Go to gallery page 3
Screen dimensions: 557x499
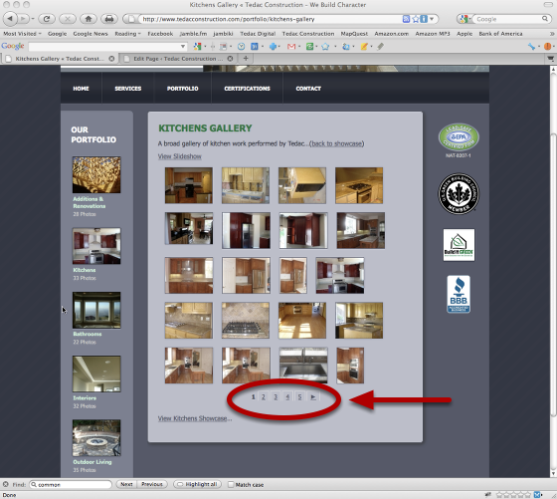point(276,397)
